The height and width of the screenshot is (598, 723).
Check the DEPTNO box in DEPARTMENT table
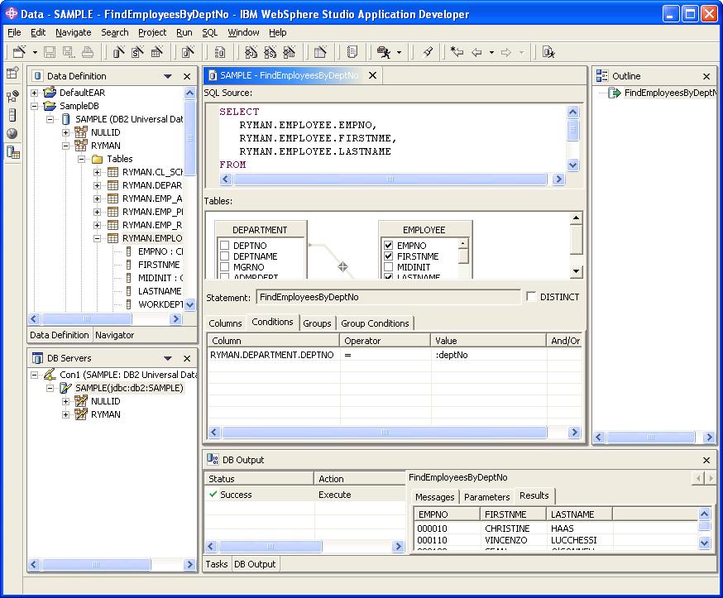pyautogui.click(x=224, y=246)
